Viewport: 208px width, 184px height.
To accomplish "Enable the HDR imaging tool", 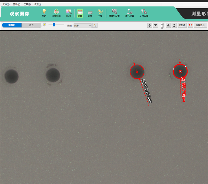I will click(x=68, y=13).
